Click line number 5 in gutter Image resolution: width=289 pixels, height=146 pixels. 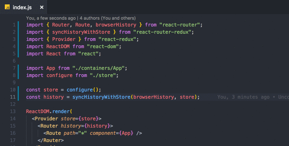(14, 54)
